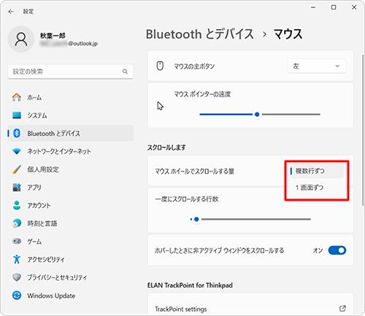Image resolution: width=365 pixels, height=316 pixels.
Task: Click the user profile avatar icon
Action: [21, 39]
